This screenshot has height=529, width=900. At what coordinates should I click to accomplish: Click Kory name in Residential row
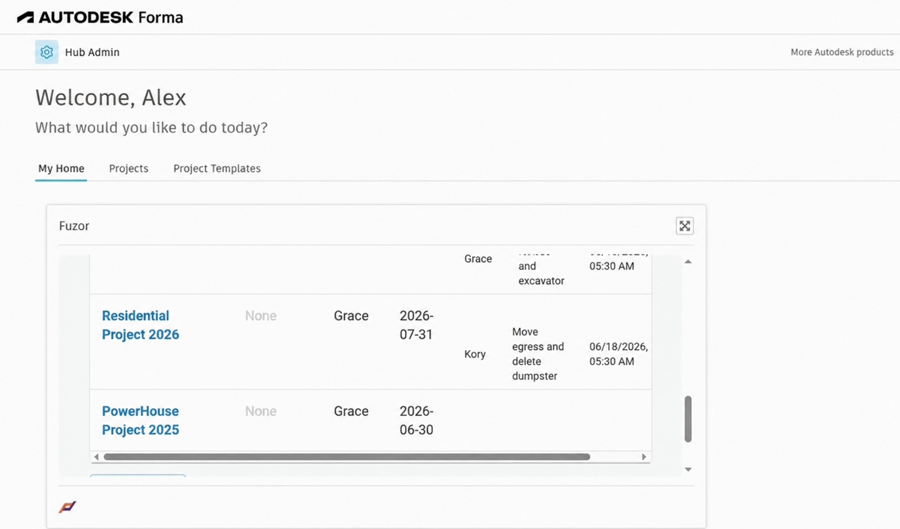pos(475,354)
